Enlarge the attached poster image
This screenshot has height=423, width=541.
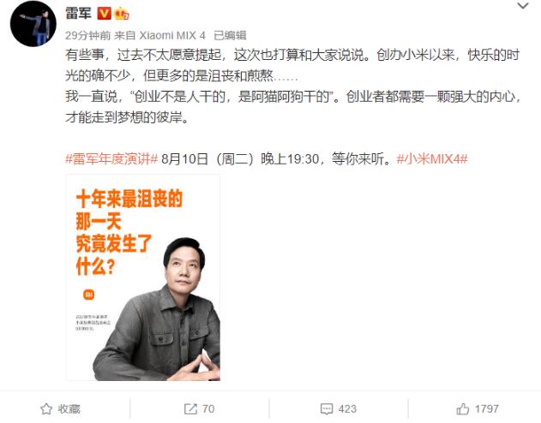143,277
